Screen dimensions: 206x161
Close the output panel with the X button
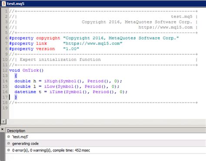click(2, 129)
